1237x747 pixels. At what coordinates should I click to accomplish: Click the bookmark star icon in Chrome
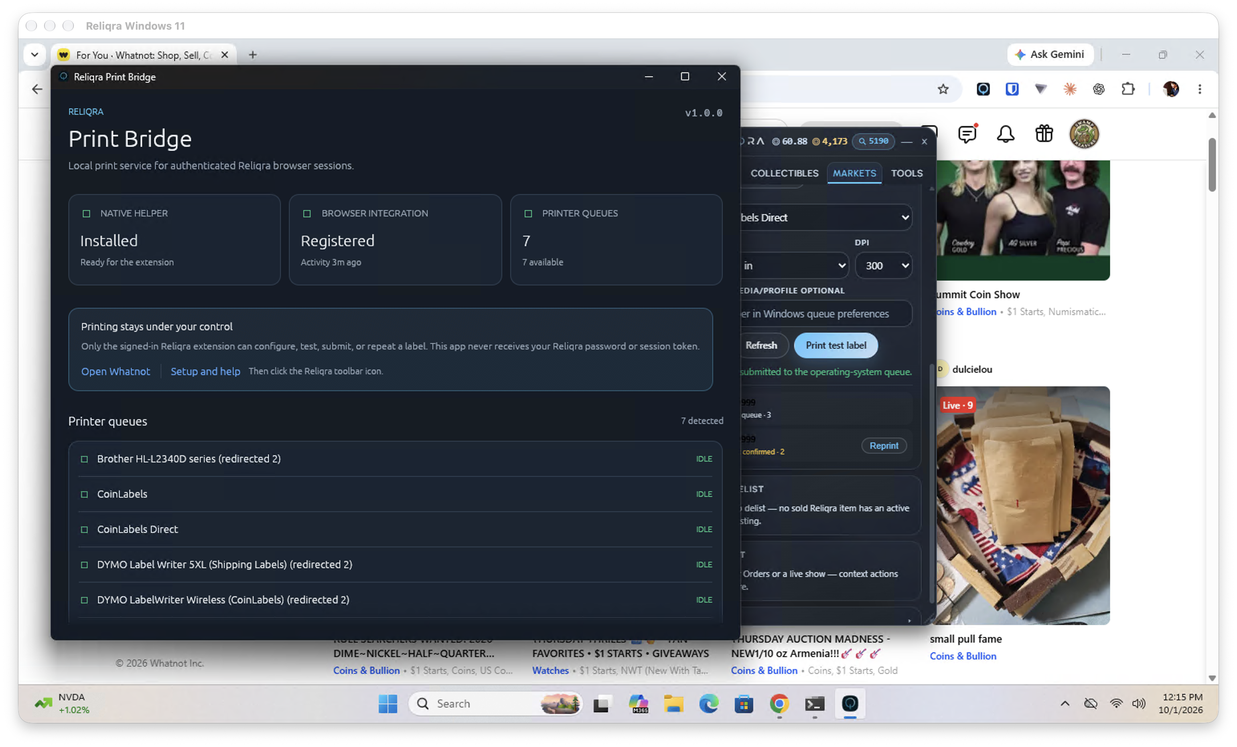[x=943, y=89]
